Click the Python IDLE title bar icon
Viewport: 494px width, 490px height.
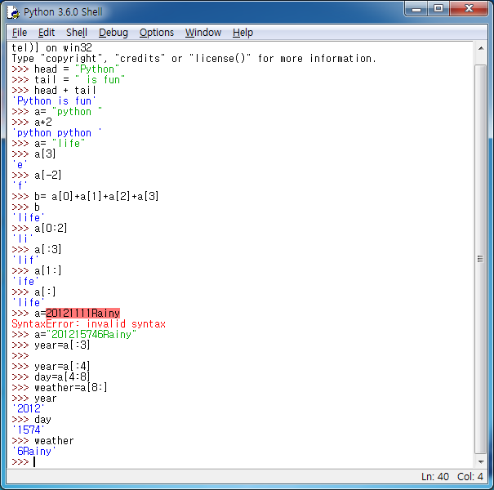(13, 12)
